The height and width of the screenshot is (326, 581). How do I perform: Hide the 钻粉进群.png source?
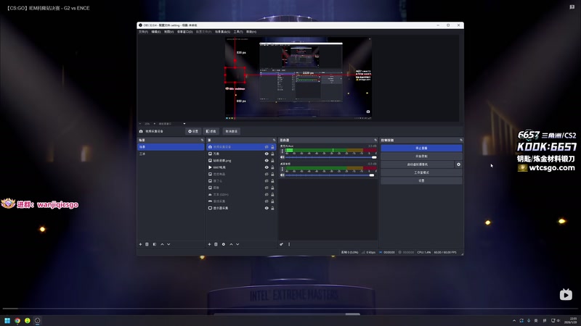pyautogui.click(x=267, y=161)
